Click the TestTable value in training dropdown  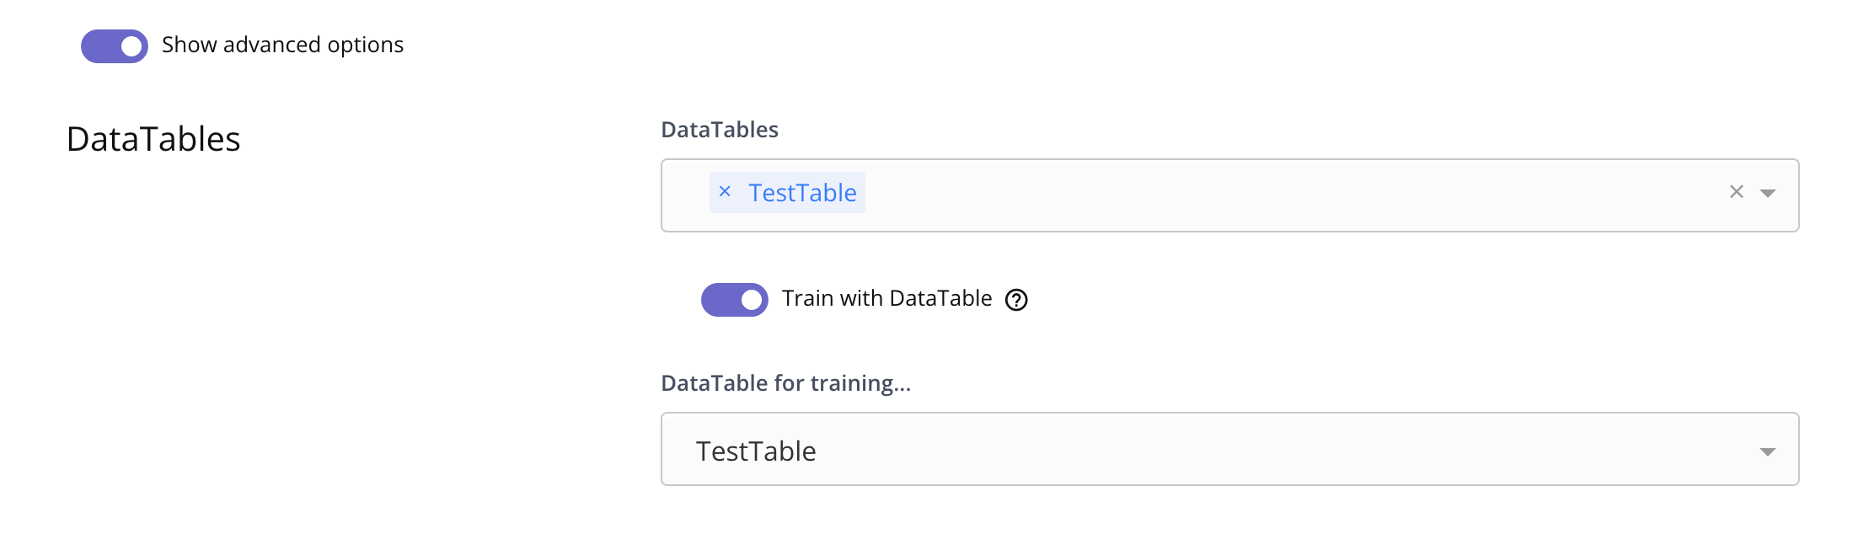coord(756,451)
